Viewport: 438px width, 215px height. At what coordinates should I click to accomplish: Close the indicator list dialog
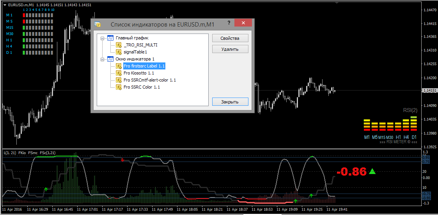(243, 23)
